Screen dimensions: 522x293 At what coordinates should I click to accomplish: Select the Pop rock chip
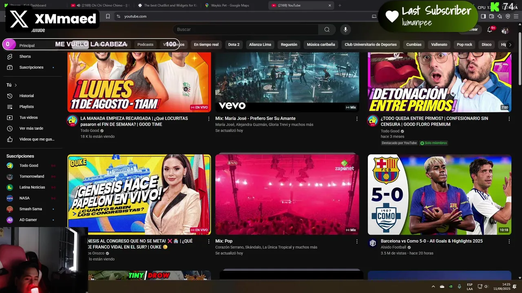click(x=464, y=44)
